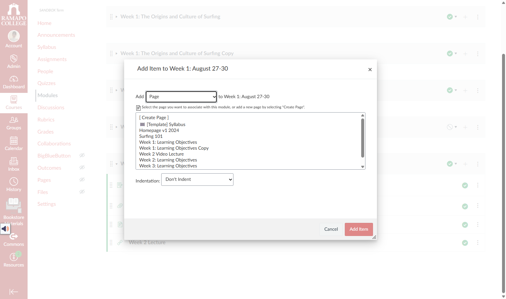This screenshot has width=506, height=299.
Task: Toggle hidden eye icon beside BigBlueButton
Action: coord(82,155)
